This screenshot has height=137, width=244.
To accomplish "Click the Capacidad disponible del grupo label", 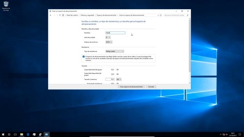I will click(x=93, y=74).
